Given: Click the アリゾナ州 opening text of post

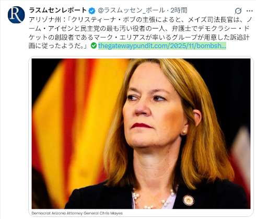Looking at the screenshot, I should 45,20.
